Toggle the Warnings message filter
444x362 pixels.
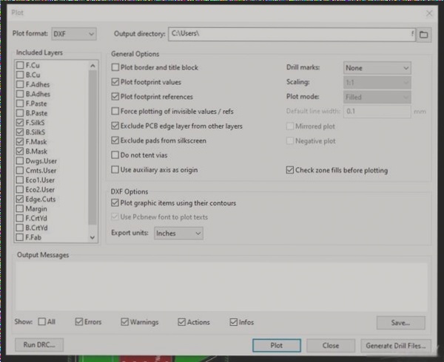pyautogui.click(x=125, y=322)
